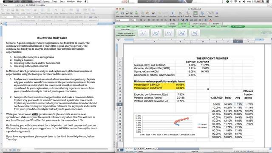Click the Spotlight search icon in menu bar
This screenshot has width=272, height=153.
[x=263, y=2]
